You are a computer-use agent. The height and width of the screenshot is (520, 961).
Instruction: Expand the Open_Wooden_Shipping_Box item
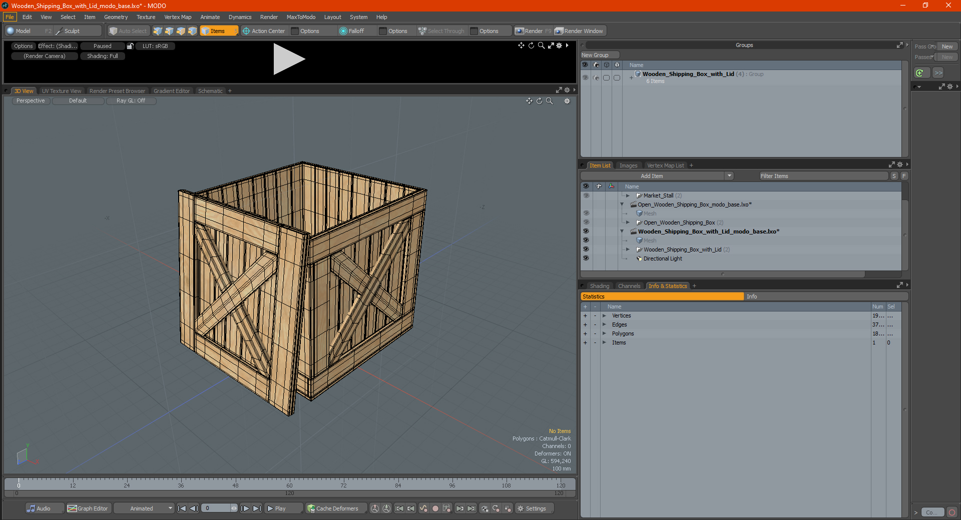click(x=628, y=222)
